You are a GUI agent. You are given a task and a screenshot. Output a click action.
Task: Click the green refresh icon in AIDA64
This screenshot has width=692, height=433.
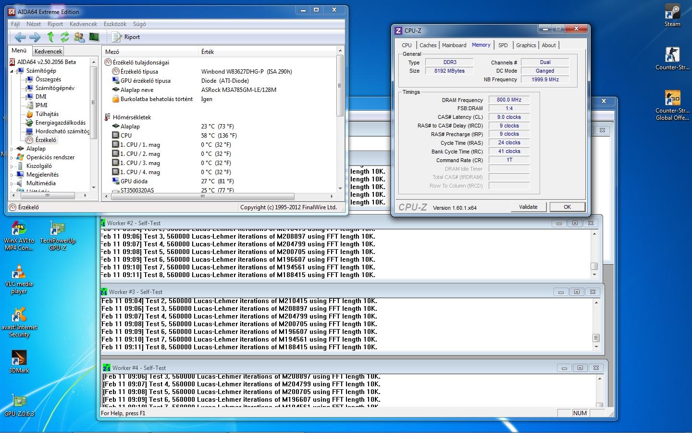[x=64, y=37]
